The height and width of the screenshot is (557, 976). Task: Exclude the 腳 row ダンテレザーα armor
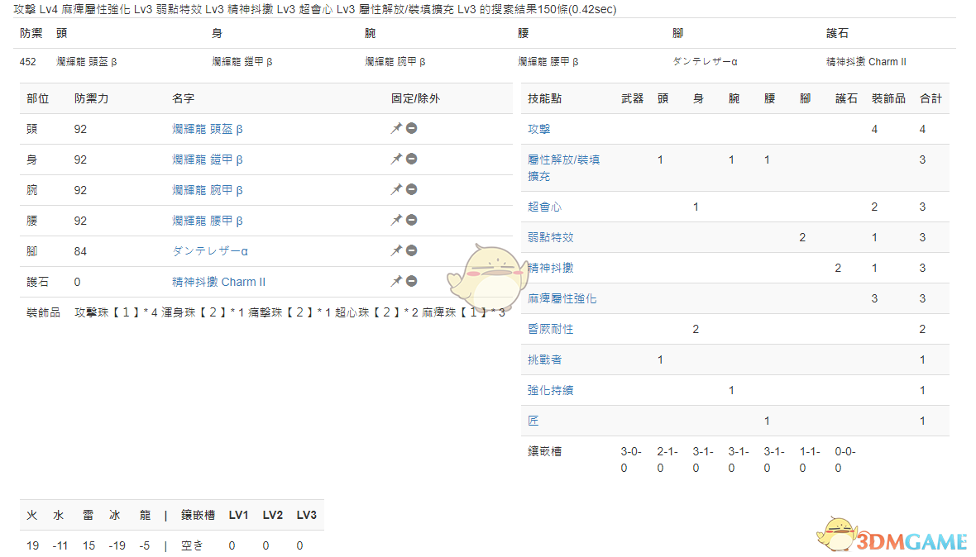coord(411,250)
